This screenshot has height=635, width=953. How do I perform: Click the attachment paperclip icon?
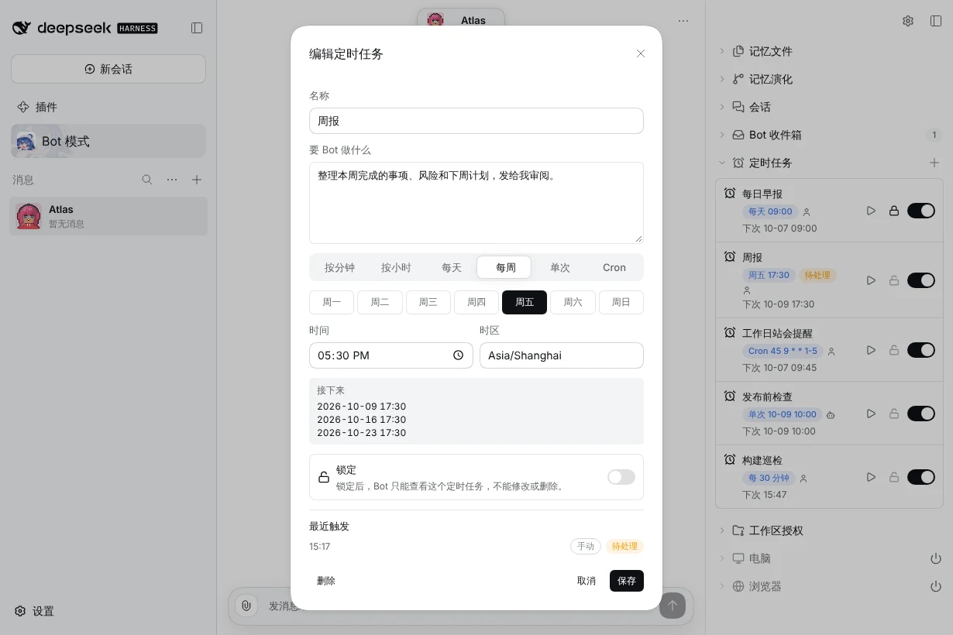pos(246,606)
